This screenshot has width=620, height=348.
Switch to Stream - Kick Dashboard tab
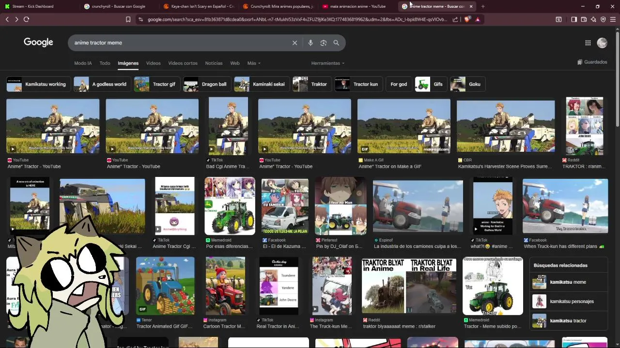pyautogui.click(x=38, y=6)
